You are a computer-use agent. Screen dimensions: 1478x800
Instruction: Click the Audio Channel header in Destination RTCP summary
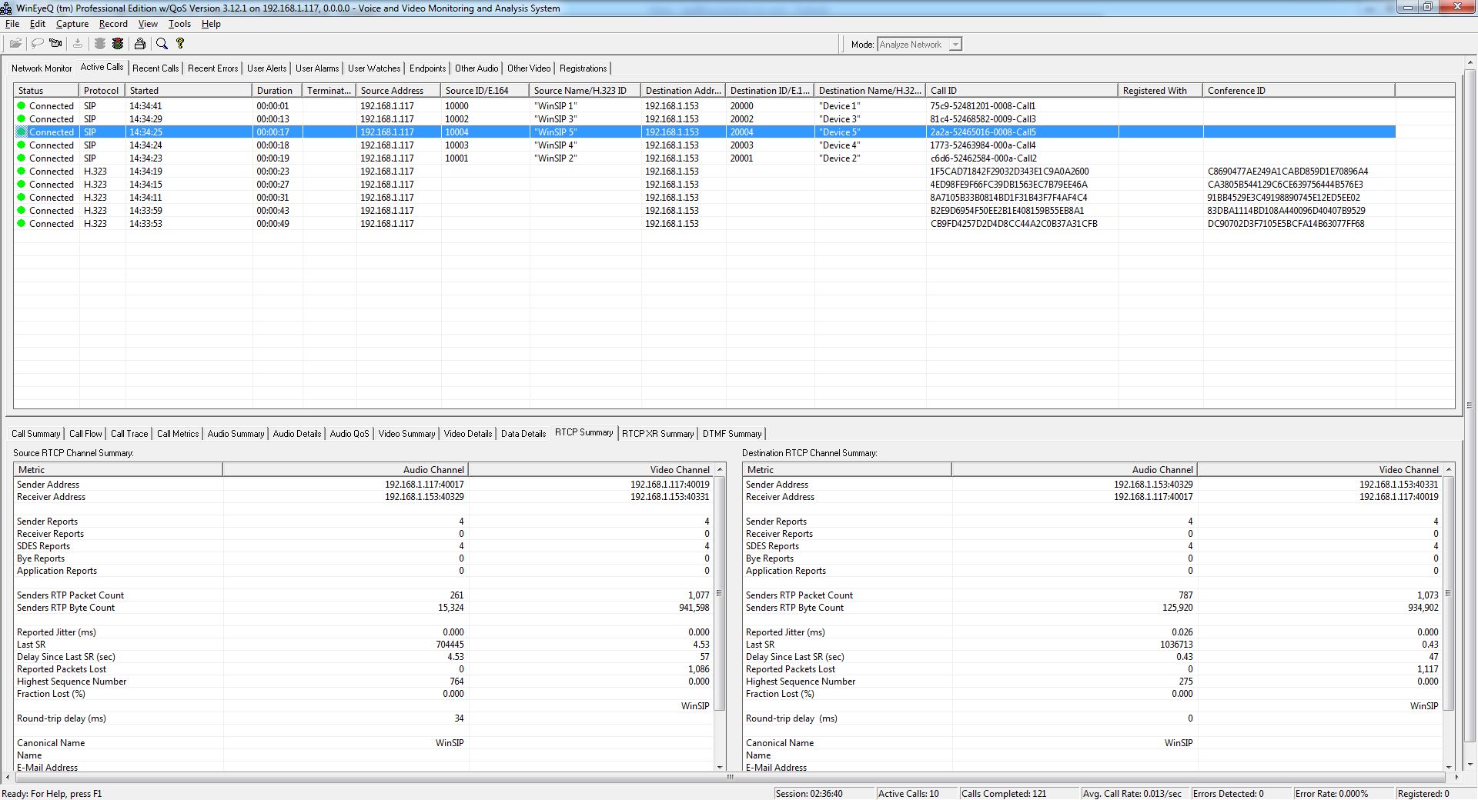(1074, 469)
